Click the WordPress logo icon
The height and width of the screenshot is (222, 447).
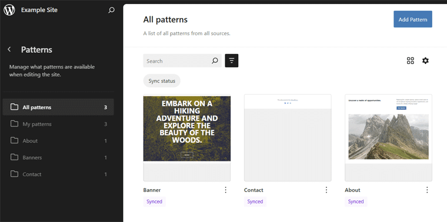9,10
